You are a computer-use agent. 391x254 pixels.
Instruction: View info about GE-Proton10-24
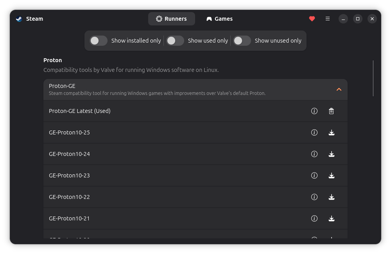coord(314,154)
